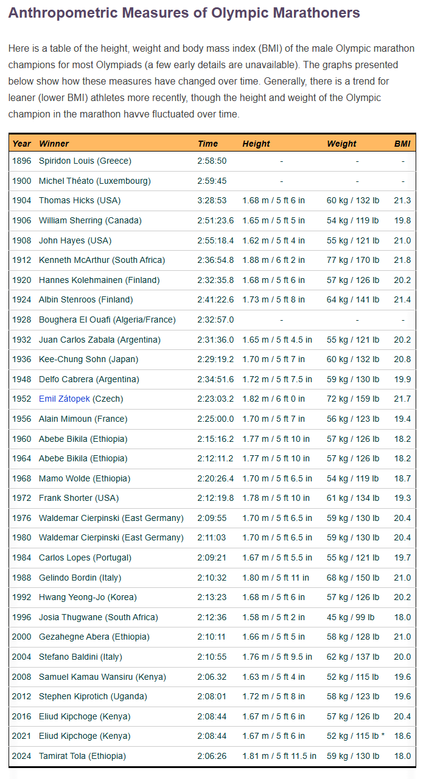This screenshot has height=779, width=429.
Task: Click the Carlos Lopes (Portugal) cell
Action: 85,557
